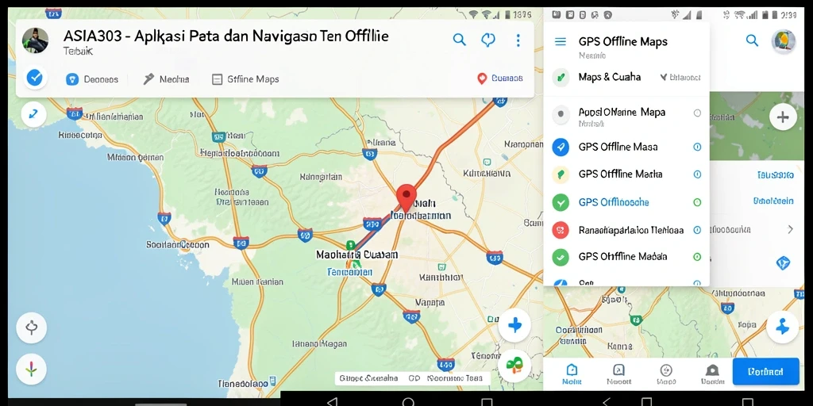Click the red destination marker on map
This screenshot has height=406, width=813.
point(406,197)
